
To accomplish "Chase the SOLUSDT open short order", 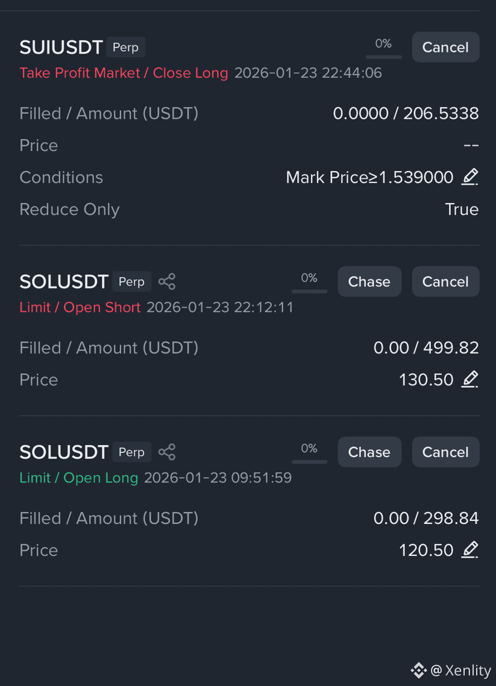I will tap(369, 281).
